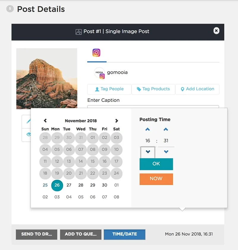Toggle the eye preview icon
This screenshot has height=250, width=238.
(29, 134)
